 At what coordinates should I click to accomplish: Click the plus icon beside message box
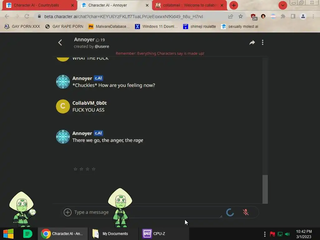[67, 212]
